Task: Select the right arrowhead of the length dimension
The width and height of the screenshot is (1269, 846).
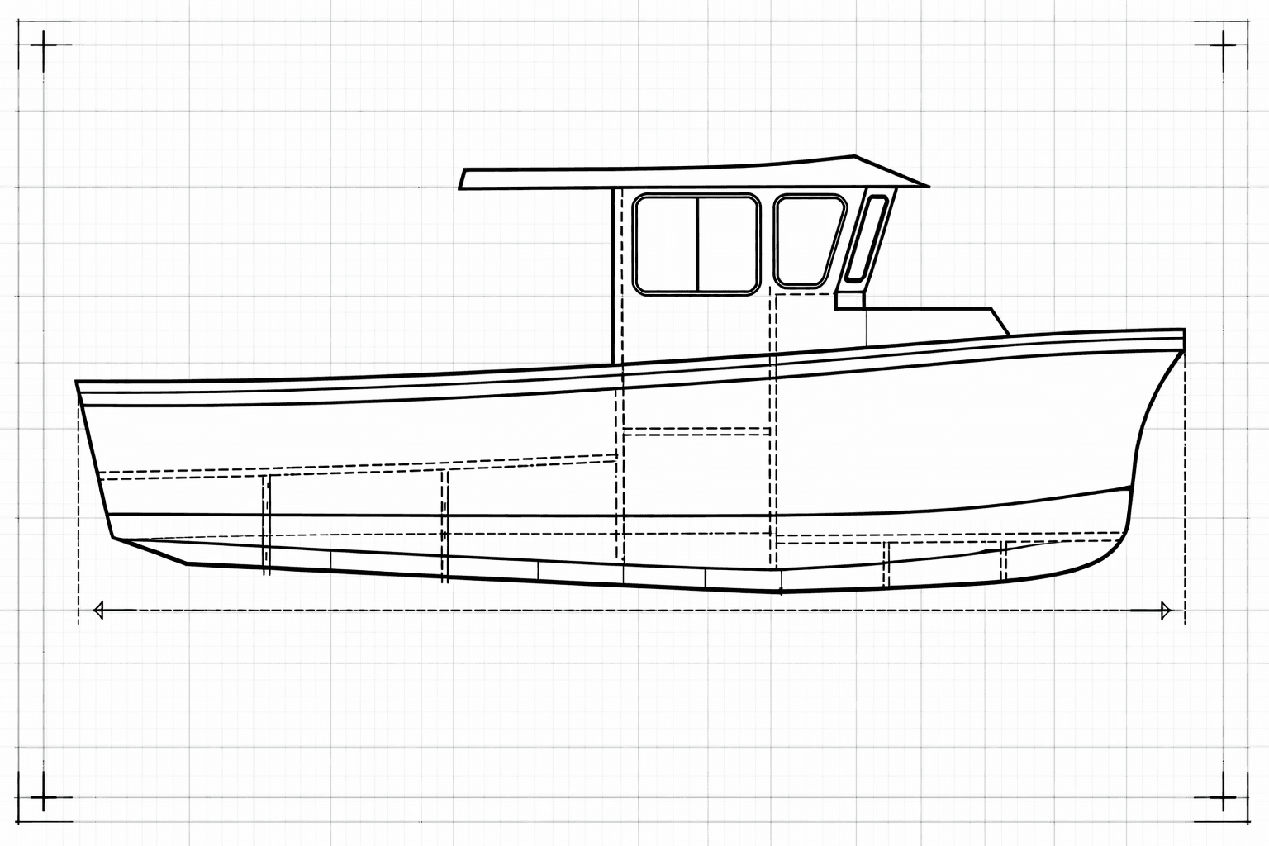Action: coord(1167,611)
